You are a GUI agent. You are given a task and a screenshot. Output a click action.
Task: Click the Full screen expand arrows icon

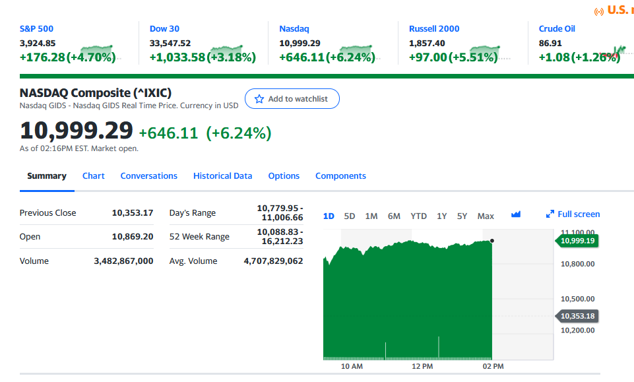(550, 214)
